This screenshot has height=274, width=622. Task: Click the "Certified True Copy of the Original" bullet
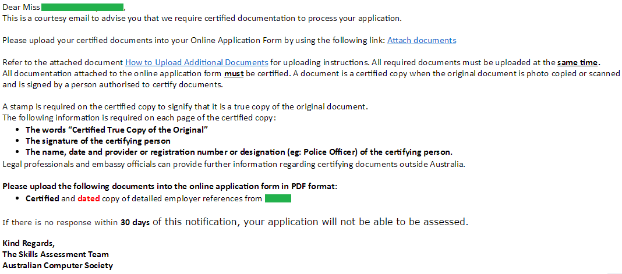[116, 130]
